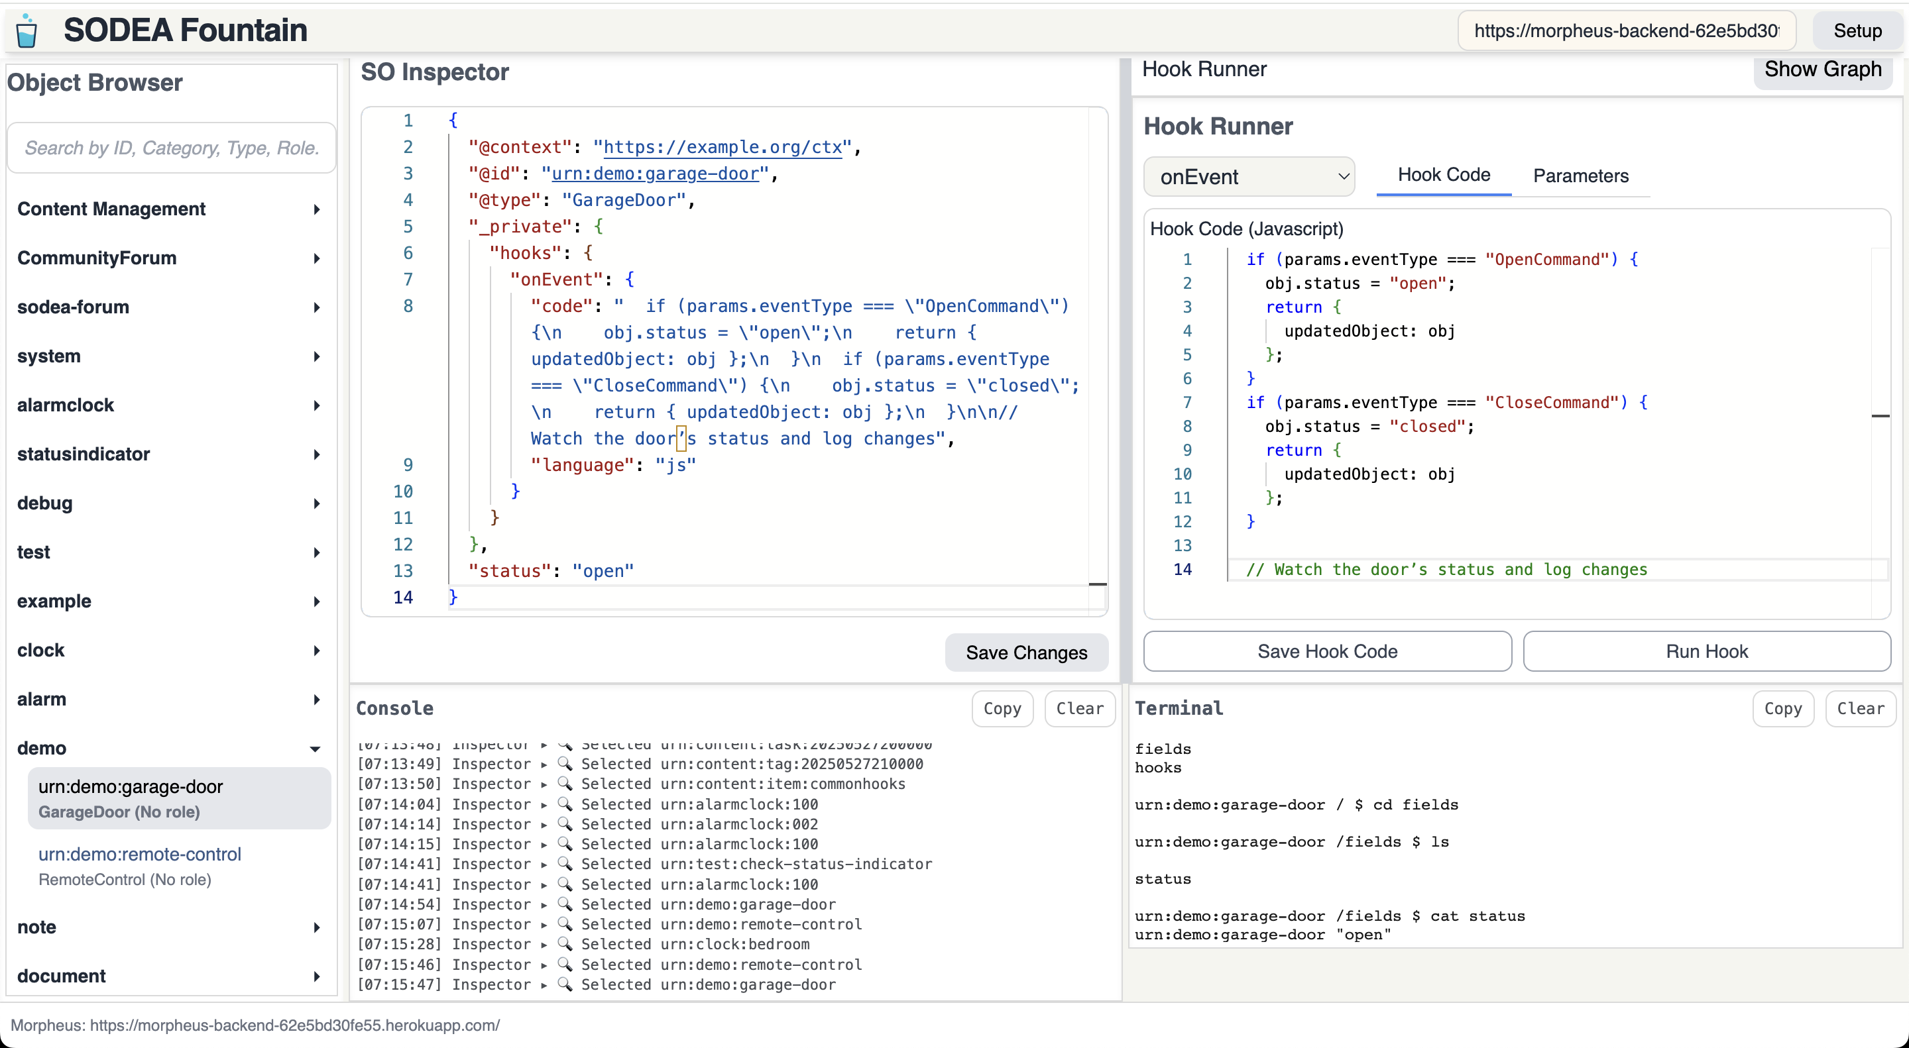Click the Morpheus backend URL field

coord(1626,30)
